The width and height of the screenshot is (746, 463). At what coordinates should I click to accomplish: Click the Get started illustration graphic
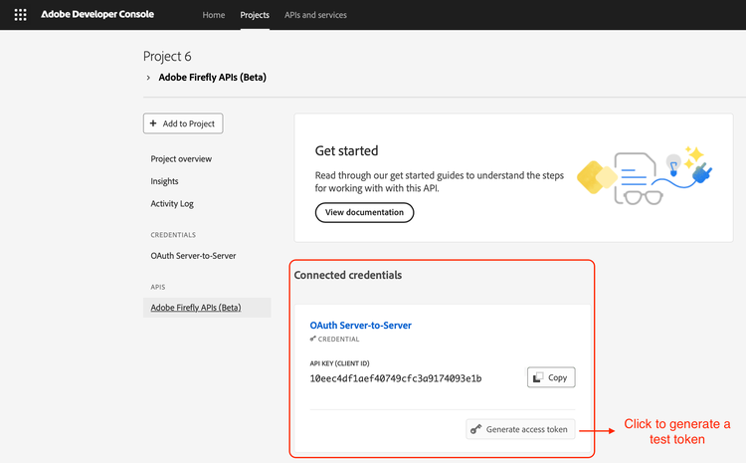[x=645, y=175]
